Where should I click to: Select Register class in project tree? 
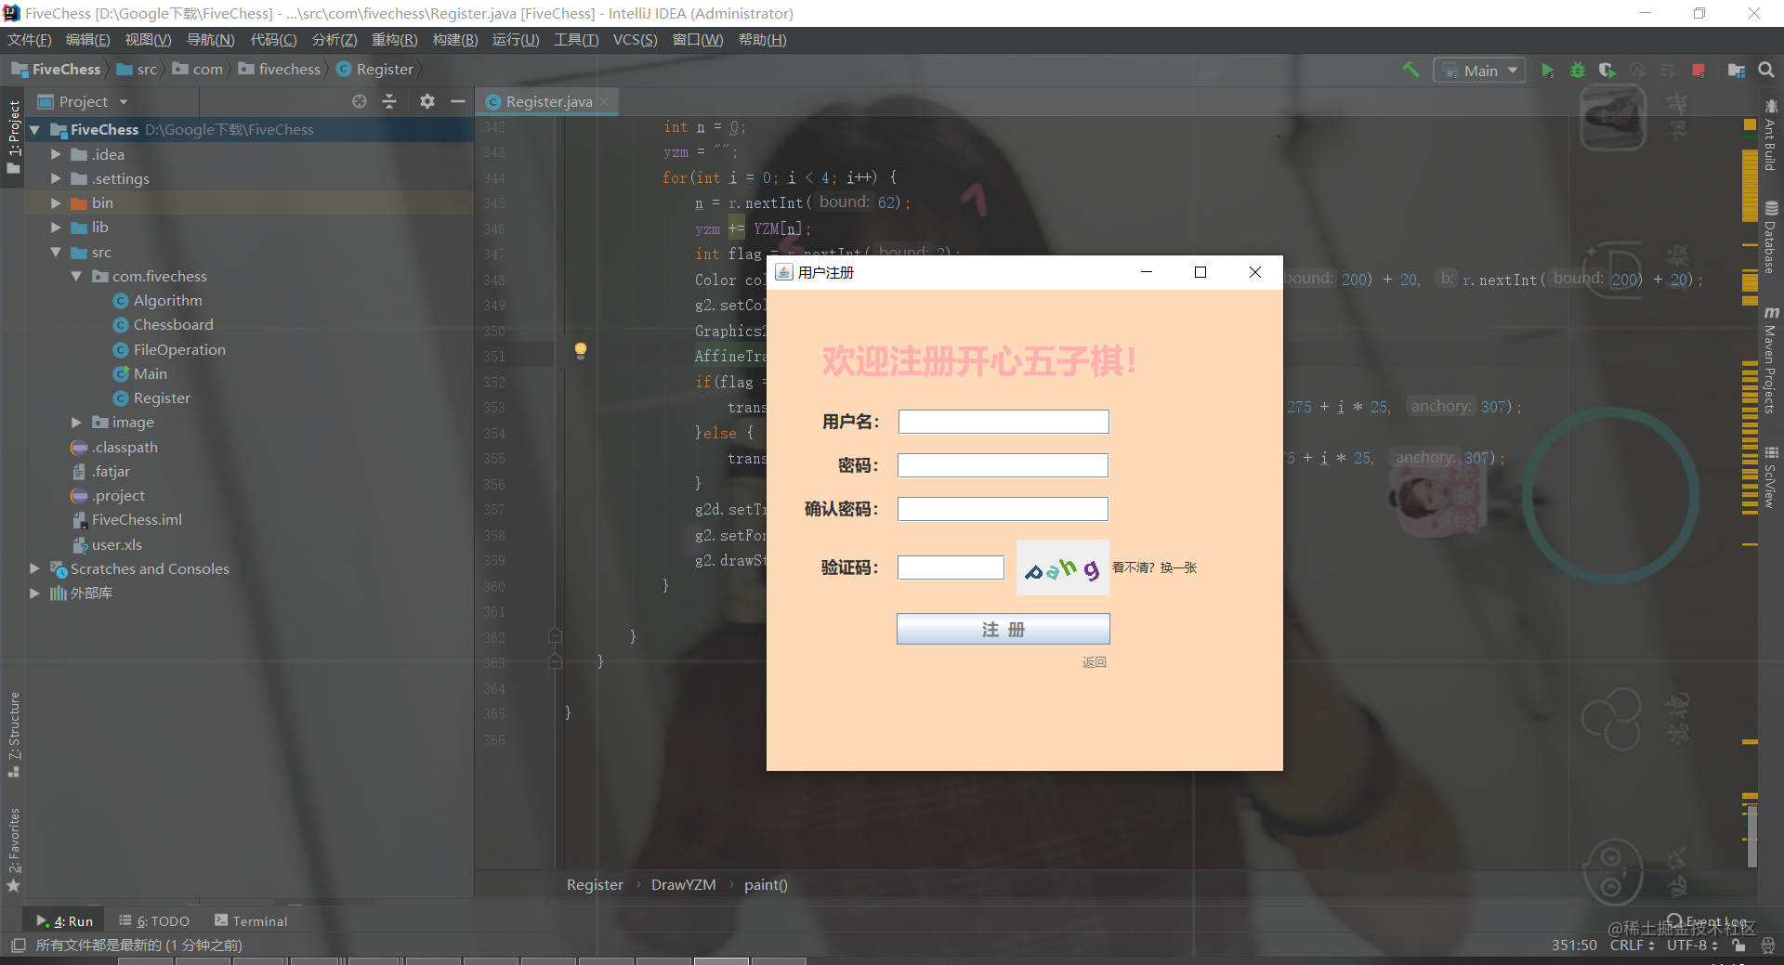pos(161,398)
